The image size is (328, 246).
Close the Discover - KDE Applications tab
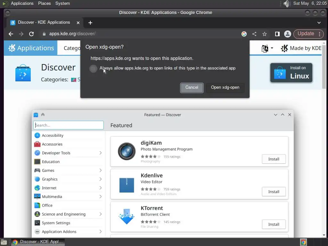coord(78,23)
